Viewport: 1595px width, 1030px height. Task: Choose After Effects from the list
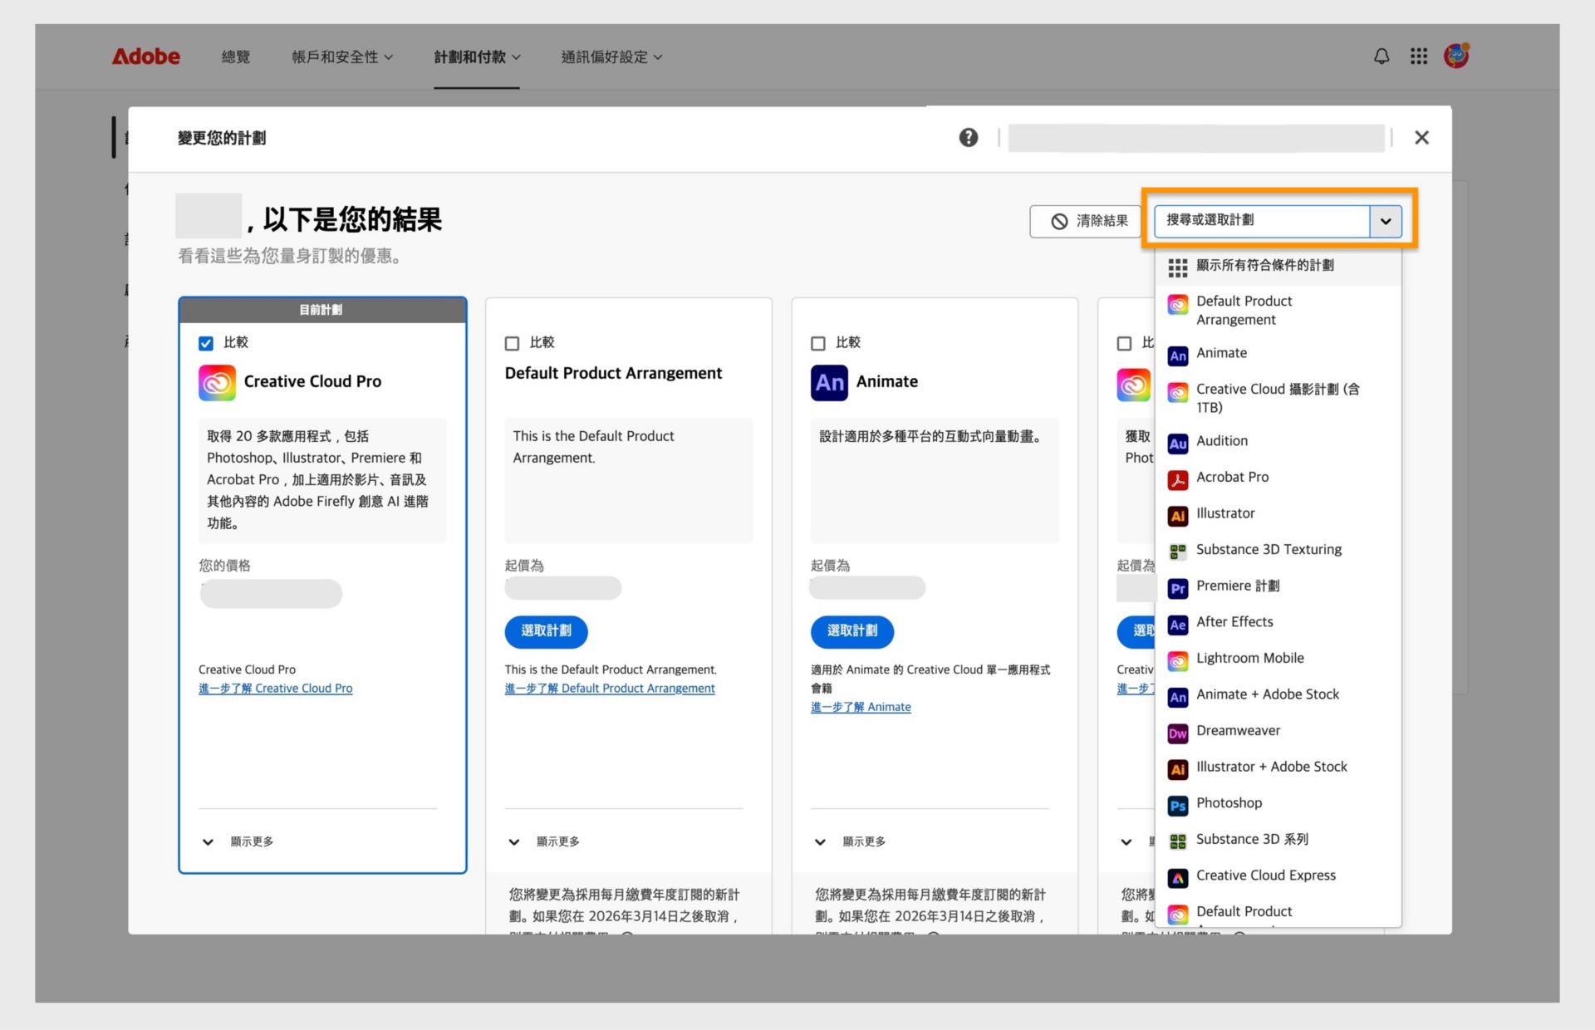(1234, 622)
